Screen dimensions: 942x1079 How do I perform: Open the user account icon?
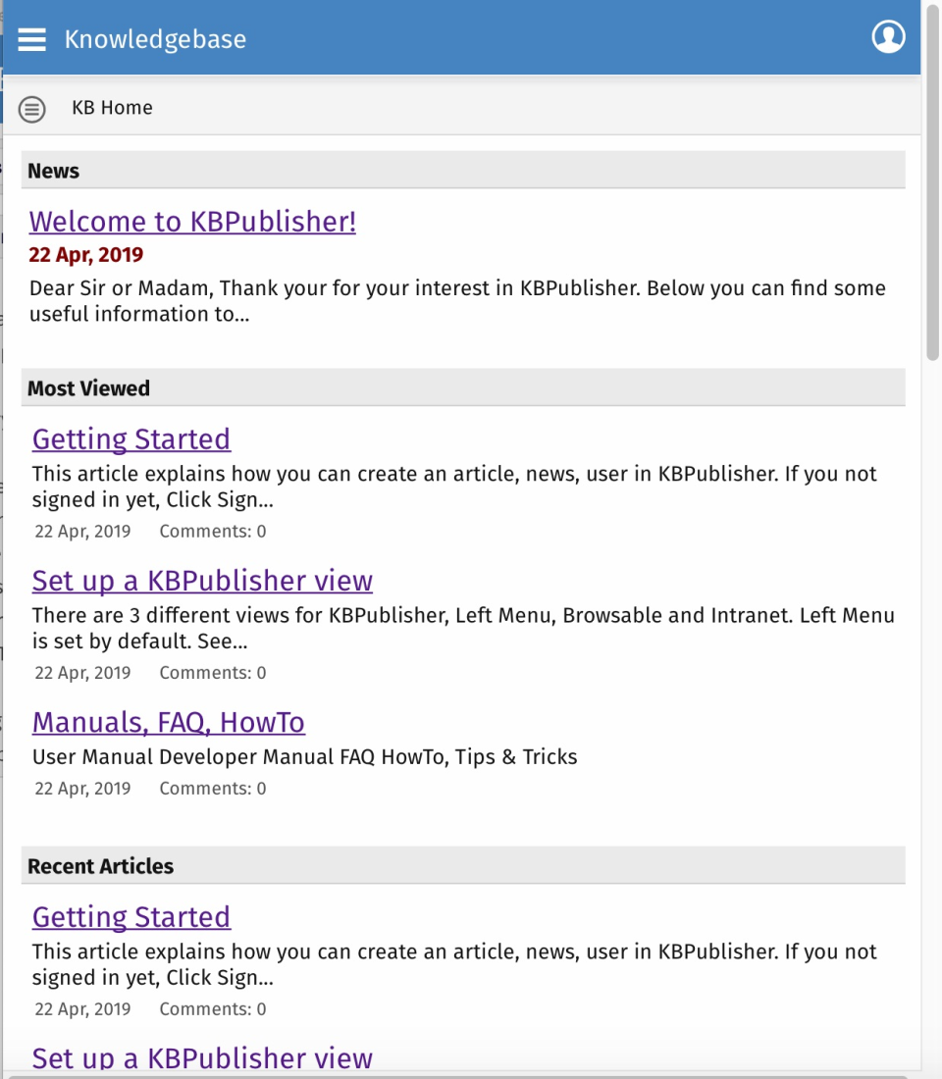(888, 36)
